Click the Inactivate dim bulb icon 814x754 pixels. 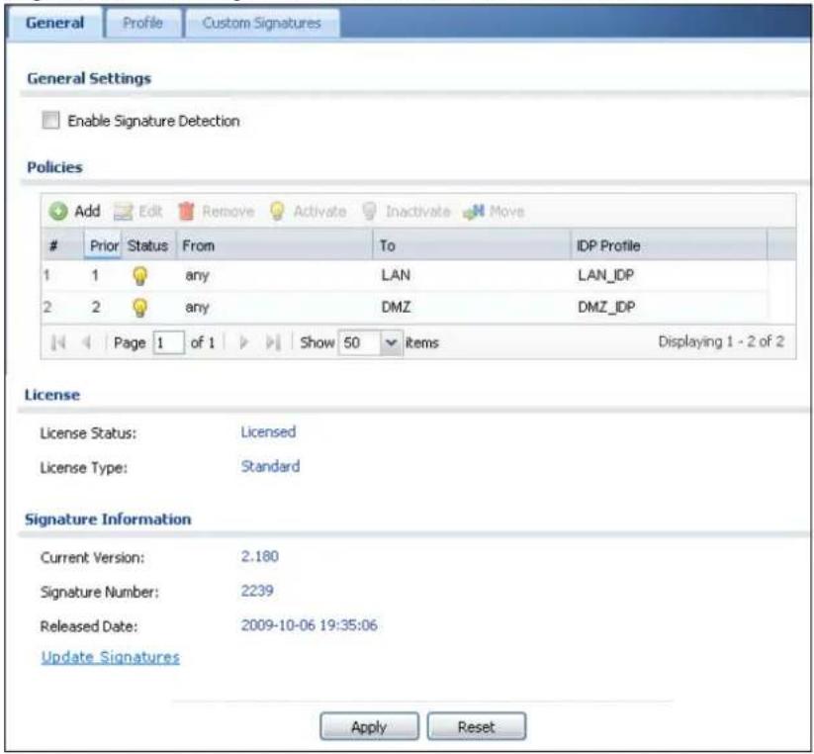[x=369, y=212]
